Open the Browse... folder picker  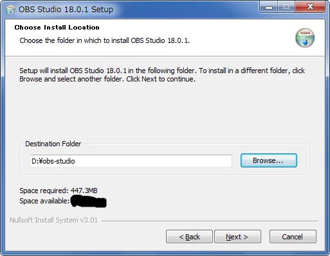click(x=269, y=160)
